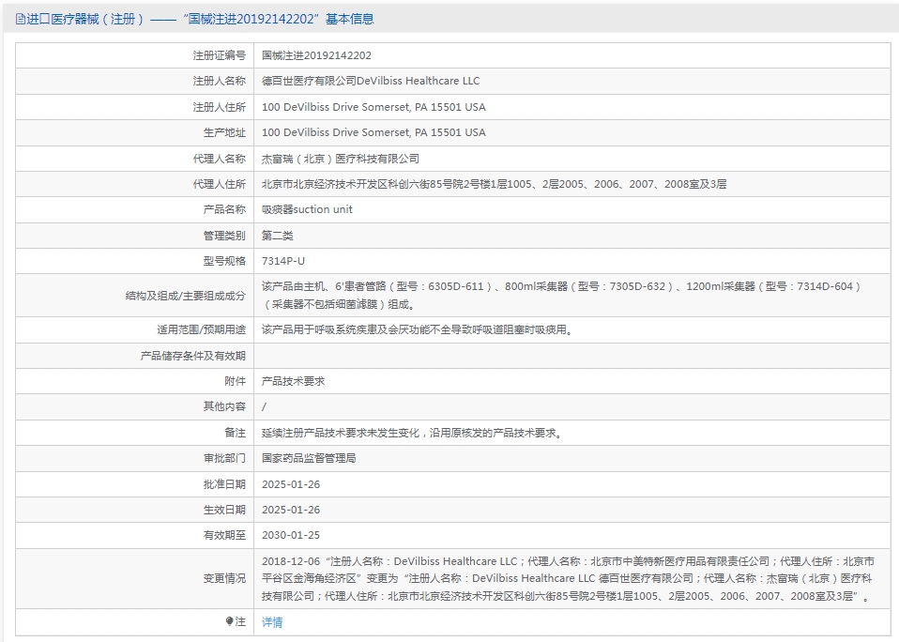The image size is (899, 642).
Task: Click model specification 7314P-U
Action: pos(283,261)
